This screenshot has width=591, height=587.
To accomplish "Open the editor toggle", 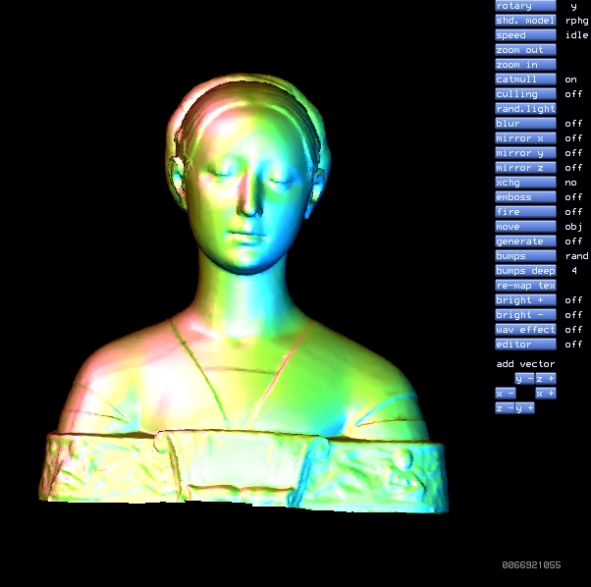I will tap(525, 345).
